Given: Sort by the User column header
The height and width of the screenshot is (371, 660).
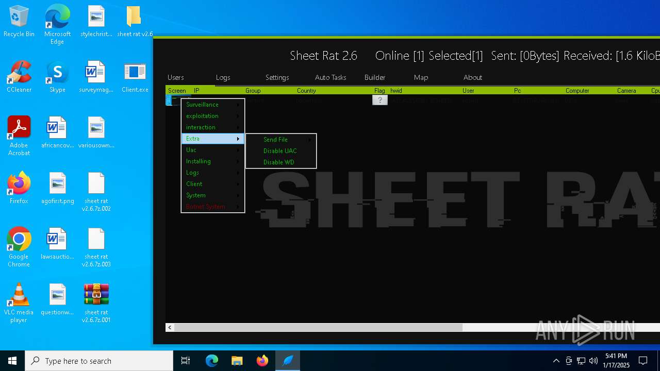Looking at the screenshot, I should point(486,91).
